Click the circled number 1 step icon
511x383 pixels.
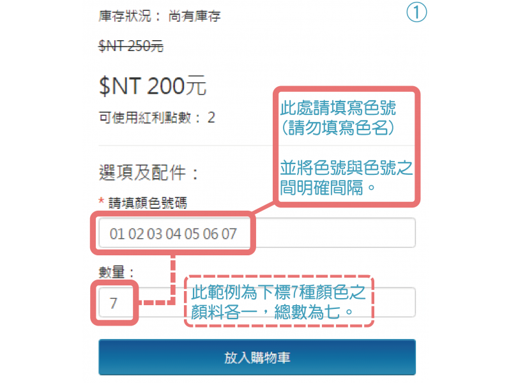[x=416, y=12]
